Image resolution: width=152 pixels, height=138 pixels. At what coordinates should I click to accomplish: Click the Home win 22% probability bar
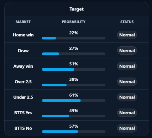74,38
